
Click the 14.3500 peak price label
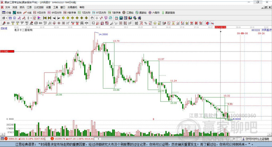[103, 34]
